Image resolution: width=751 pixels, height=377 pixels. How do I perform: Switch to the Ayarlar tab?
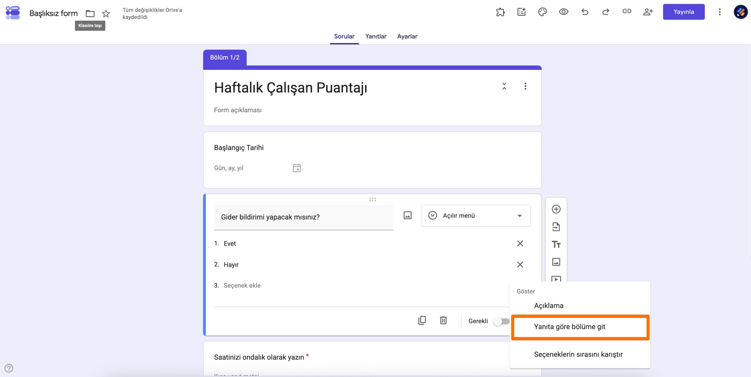(407, 36)
